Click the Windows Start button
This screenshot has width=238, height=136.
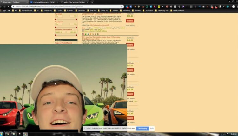2,134
